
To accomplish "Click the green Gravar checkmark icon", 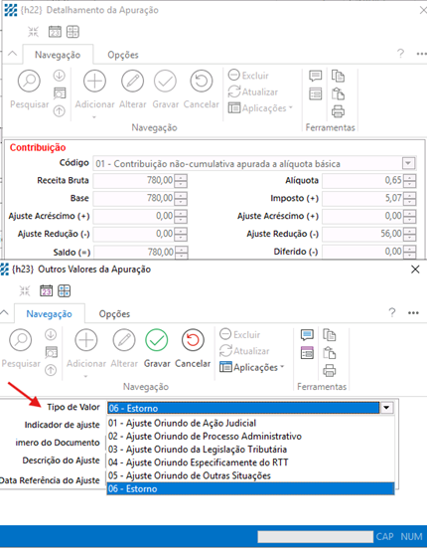I will coord(157,340).
